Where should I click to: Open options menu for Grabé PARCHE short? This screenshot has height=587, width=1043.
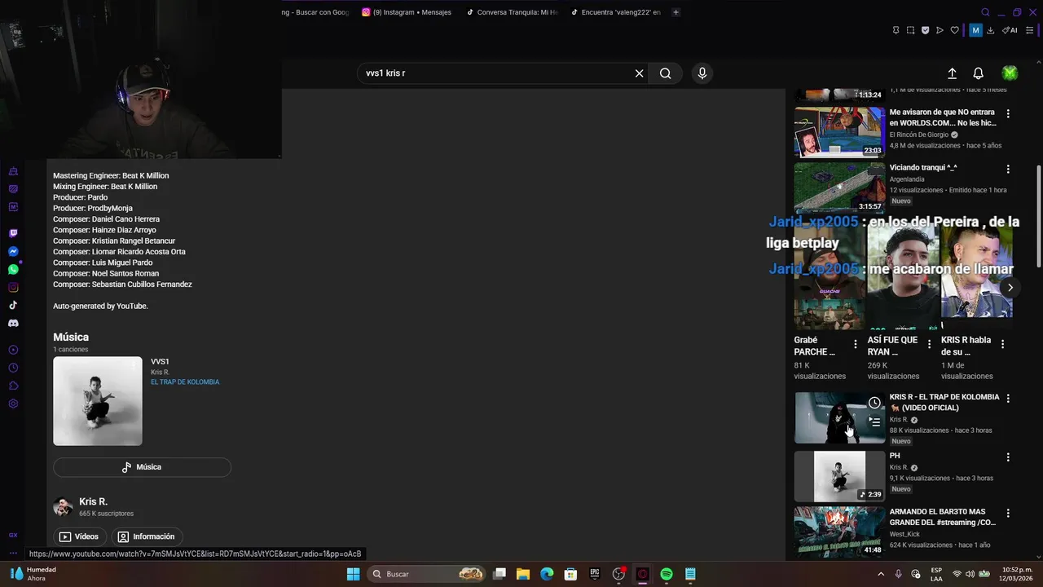click(x=855, y=344)
